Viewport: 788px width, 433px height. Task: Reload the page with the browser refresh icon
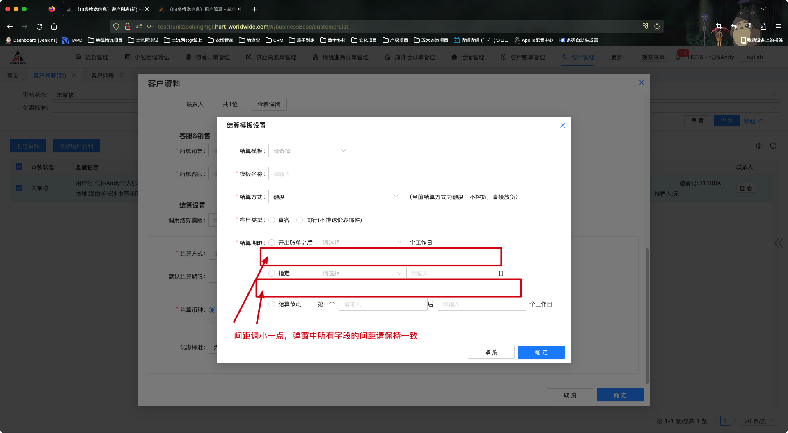(x=39, y=27)
